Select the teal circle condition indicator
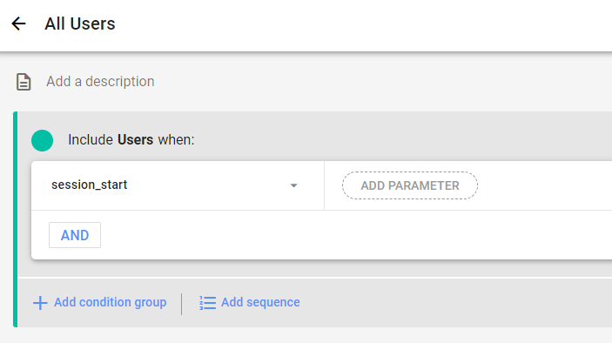 42,140
